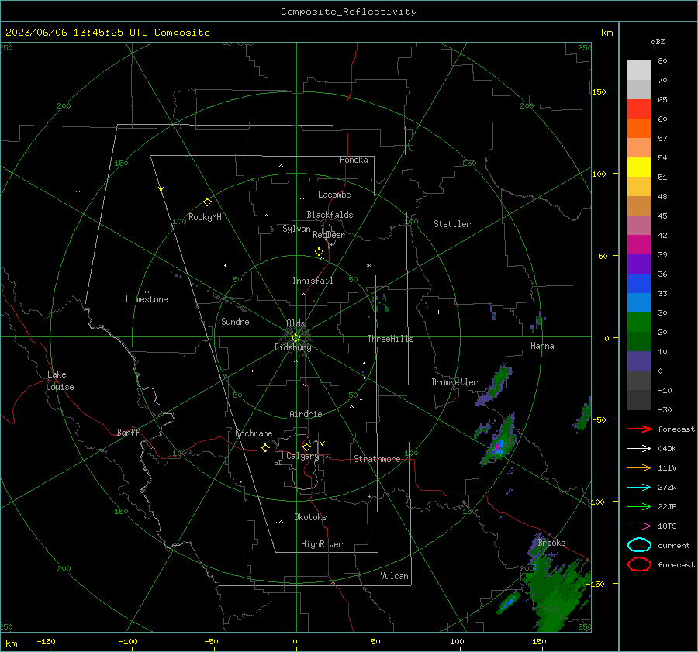Click the Vulcan label
Viewport: 698px width, 652px height.
tap(394, 576)
